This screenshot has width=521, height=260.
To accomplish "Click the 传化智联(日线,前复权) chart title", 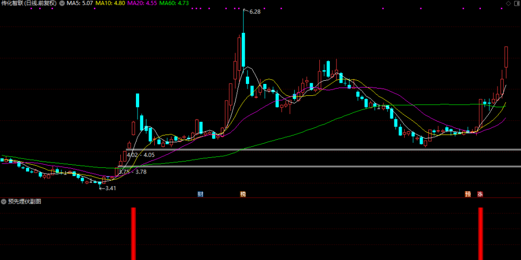I will [x=29, y=3].
